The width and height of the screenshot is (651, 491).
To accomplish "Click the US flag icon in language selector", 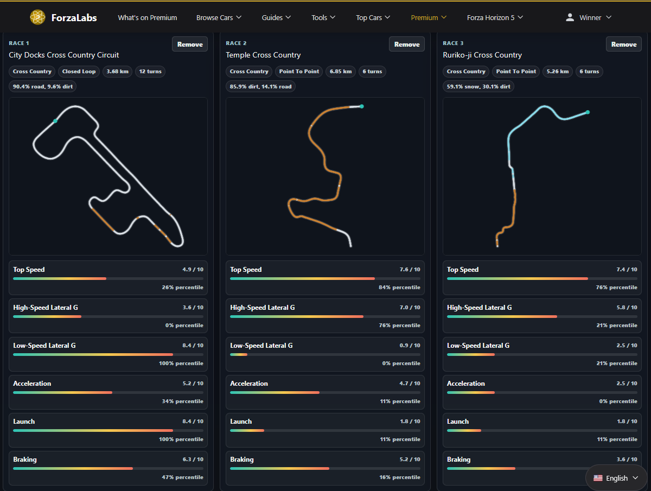I will pyautogui.click(x=598, y=478).
